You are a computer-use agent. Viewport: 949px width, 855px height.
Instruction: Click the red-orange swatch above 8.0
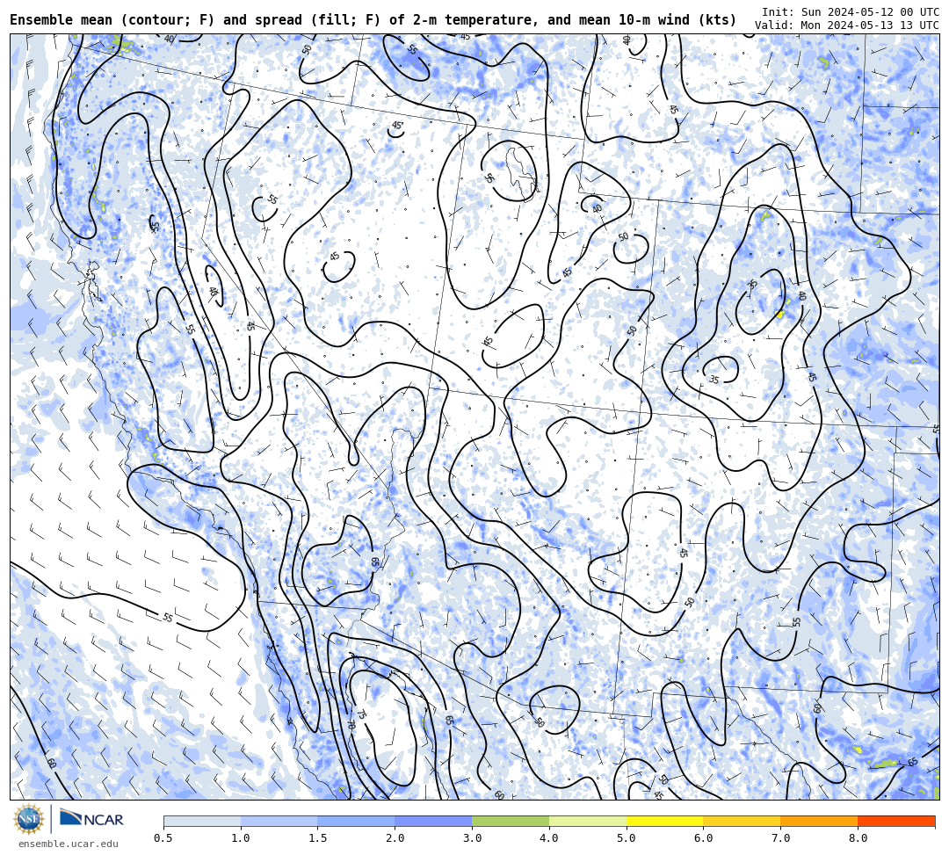click(896, 821)
